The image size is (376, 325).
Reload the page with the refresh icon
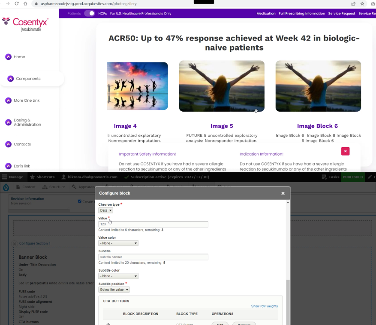point(17,3)
